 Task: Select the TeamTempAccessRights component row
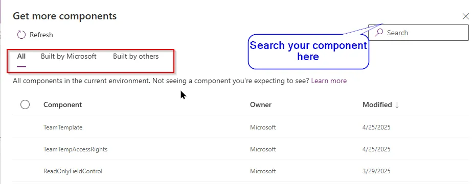pos(240,149)
